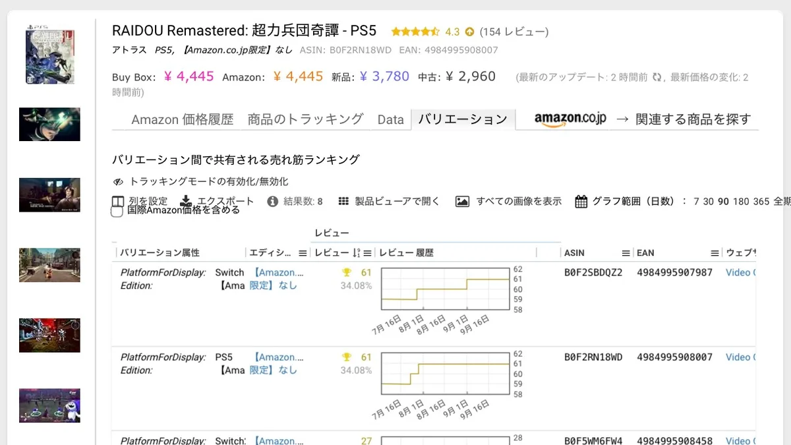The image size is (791, 445).
Task: Select the game cover thumbnail
Action: (x=49, y=55)
